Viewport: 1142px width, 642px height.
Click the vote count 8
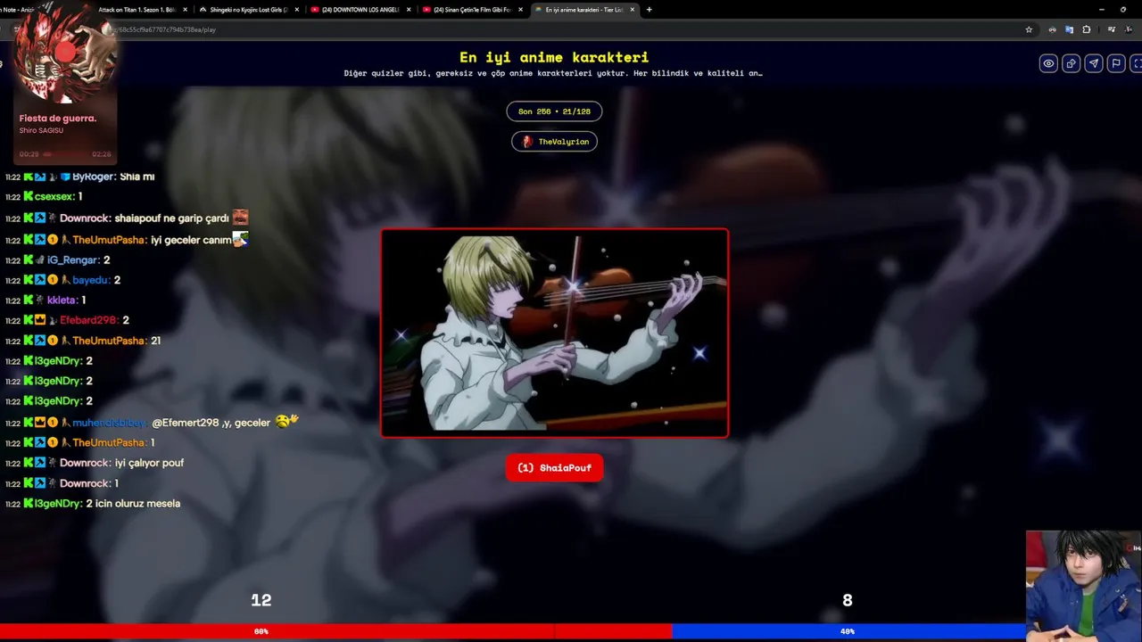click(847, 601)
